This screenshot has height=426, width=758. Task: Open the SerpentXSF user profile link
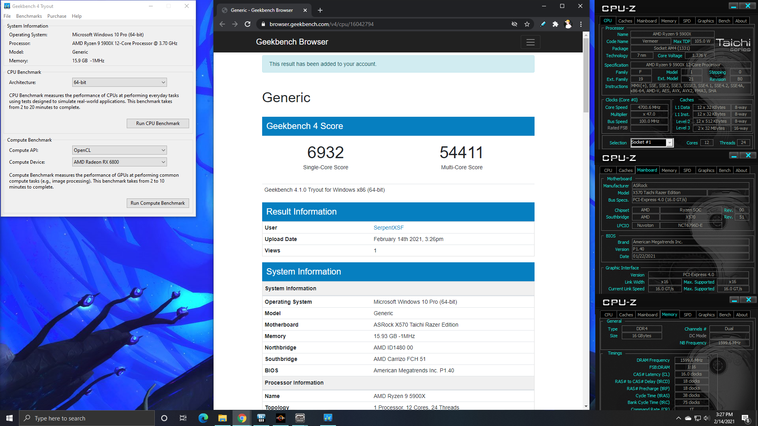pos(388,228)
